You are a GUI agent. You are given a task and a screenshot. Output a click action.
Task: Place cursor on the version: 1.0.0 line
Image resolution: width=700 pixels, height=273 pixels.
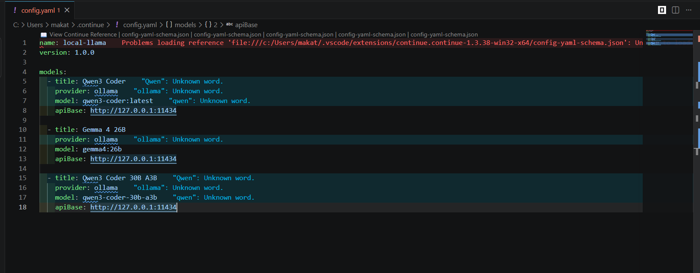67,53
